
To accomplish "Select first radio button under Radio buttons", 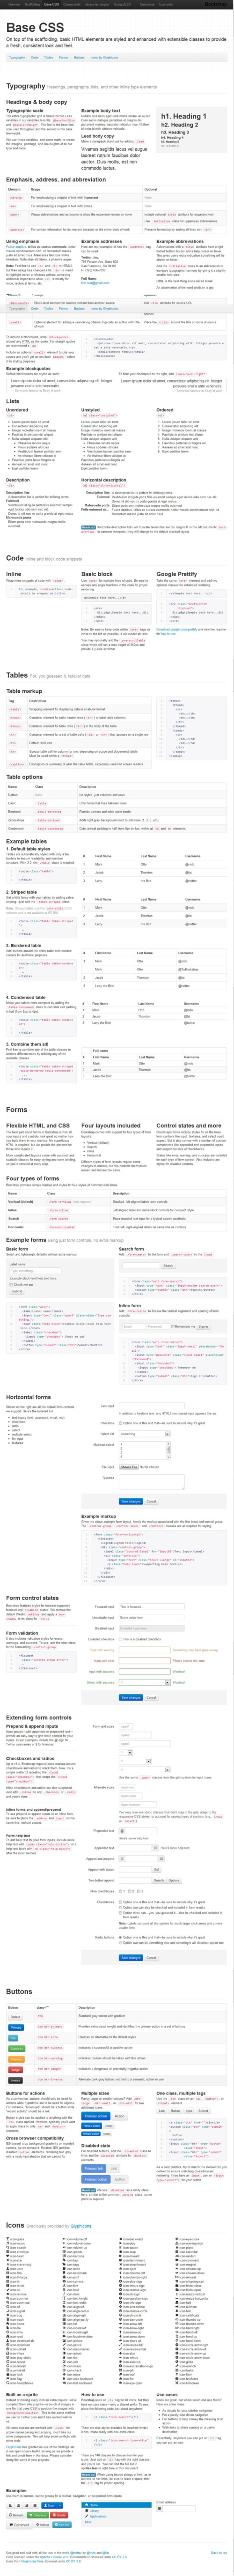I will coord(121,1938).
